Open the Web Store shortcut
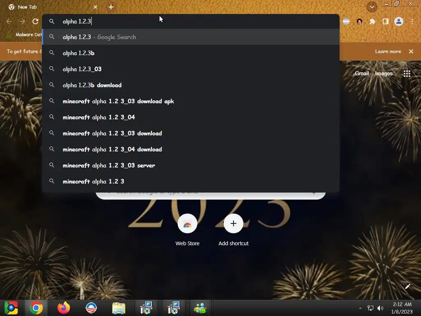 (187, 230)
